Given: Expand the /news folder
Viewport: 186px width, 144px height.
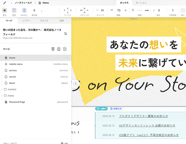Looking at the screenshot, I should tap(2, 96).
